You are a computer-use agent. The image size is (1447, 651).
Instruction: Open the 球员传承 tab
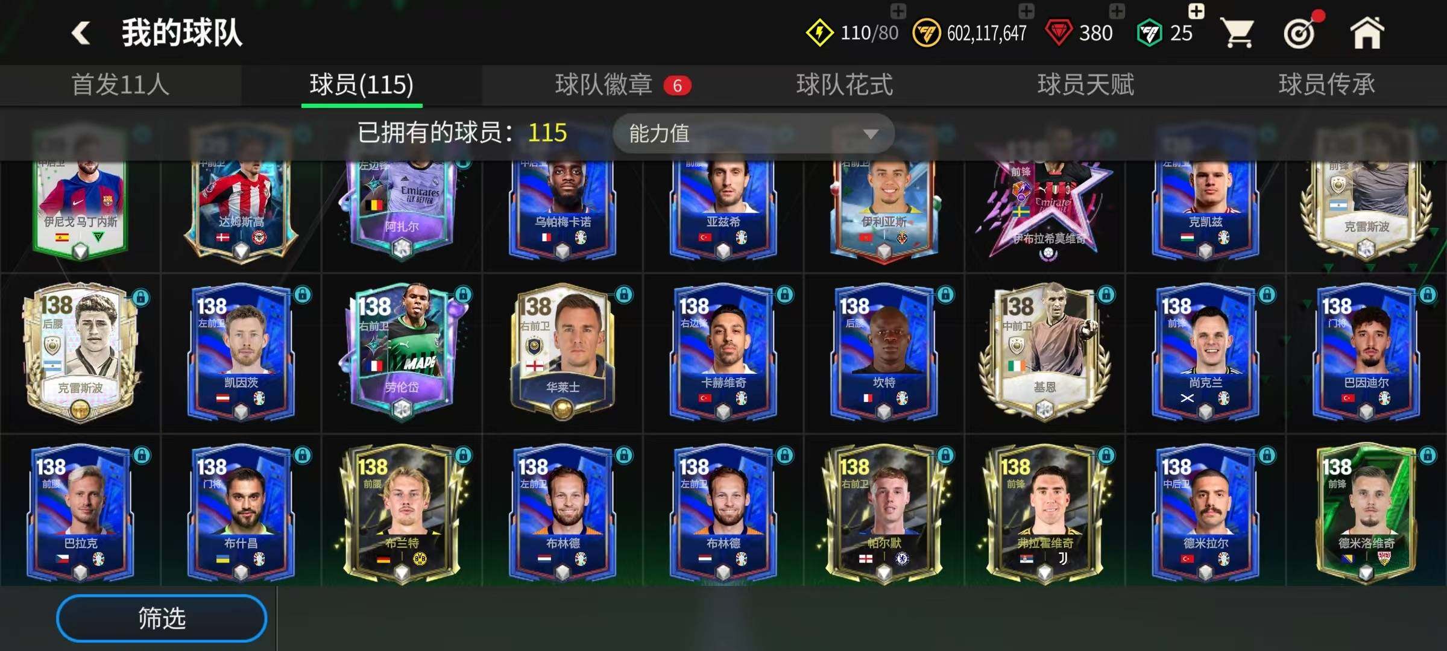[1326, 84]
